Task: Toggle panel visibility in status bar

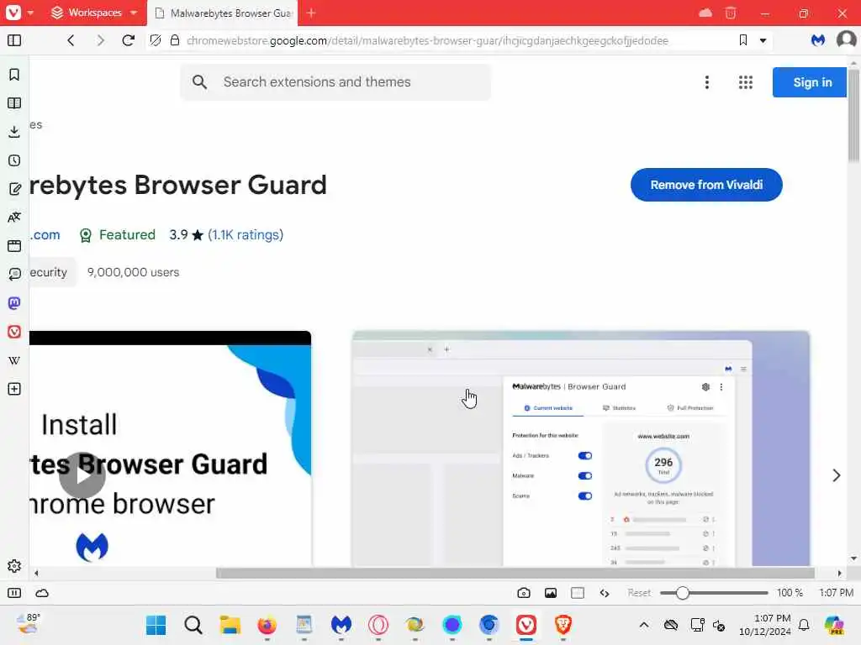Action: click(14, 593)
